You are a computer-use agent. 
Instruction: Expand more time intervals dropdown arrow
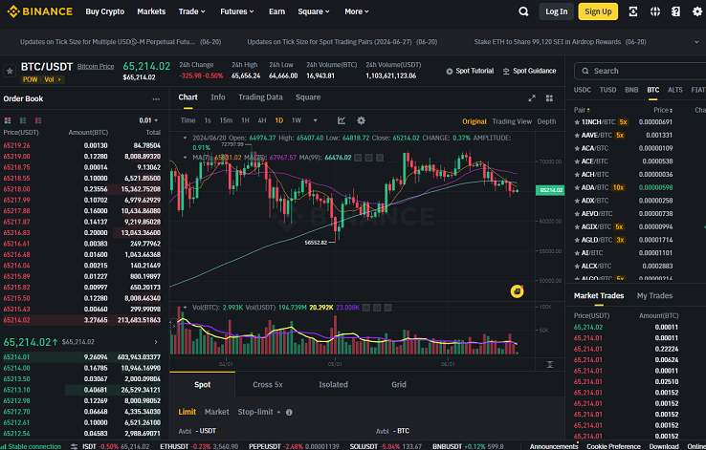tap(315, 120)
